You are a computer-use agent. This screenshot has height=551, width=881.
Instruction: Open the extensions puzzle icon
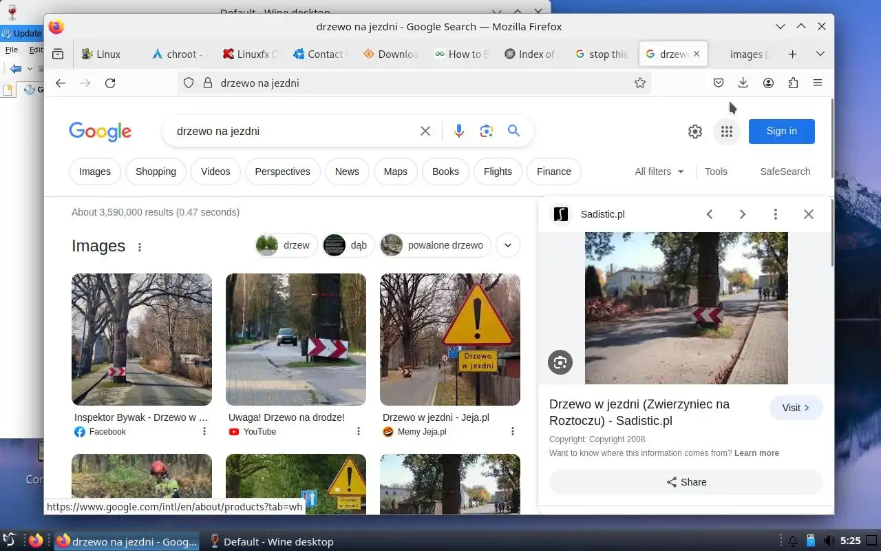[793, 83]
